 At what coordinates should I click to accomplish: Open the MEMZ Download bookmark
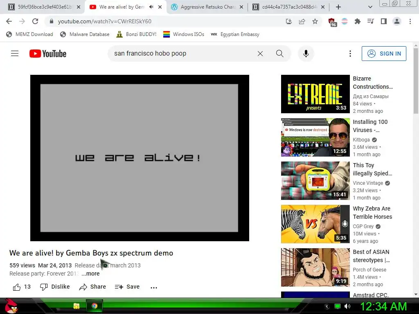pos(29,34)
